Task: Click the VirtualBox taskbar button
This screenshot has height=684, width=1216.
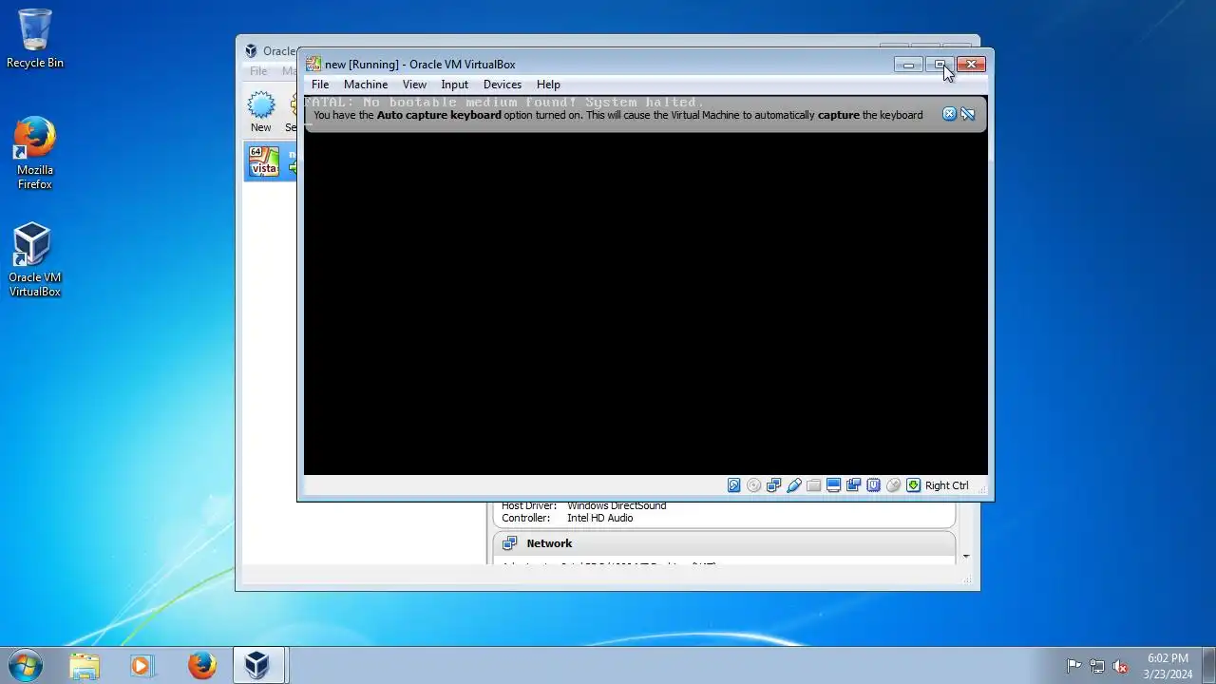Action: (x=257, y=665)
